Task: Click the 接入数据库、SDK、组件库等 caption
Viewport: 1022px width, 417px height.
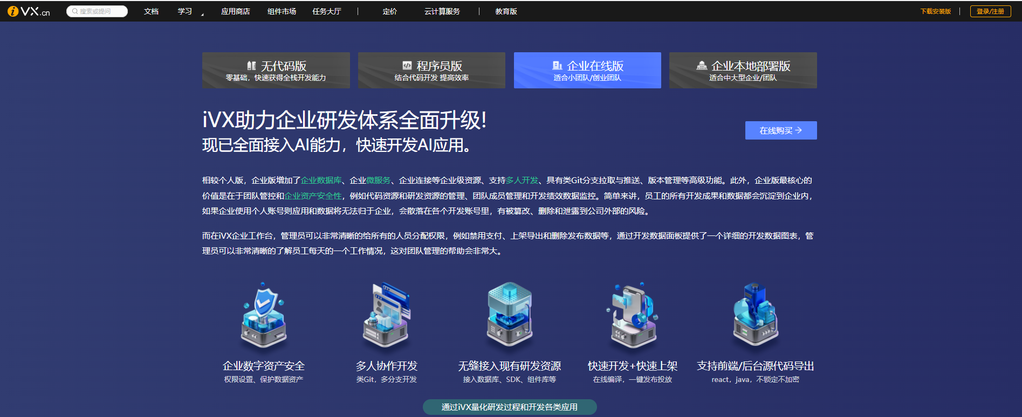Action: 510,380
